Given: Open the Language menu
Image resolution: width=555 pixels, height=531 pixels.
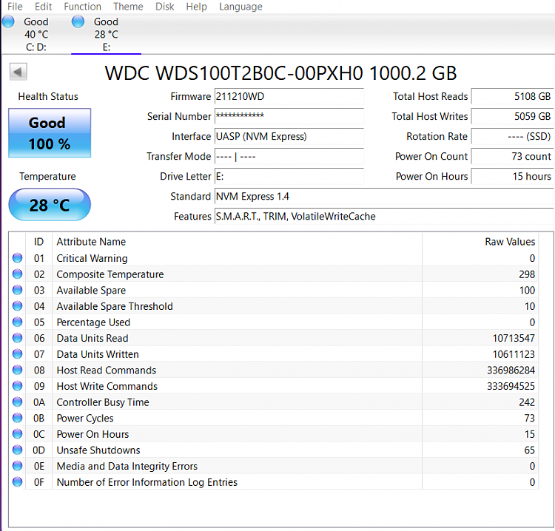Looking at the screenshot, I should coord(240,7).
